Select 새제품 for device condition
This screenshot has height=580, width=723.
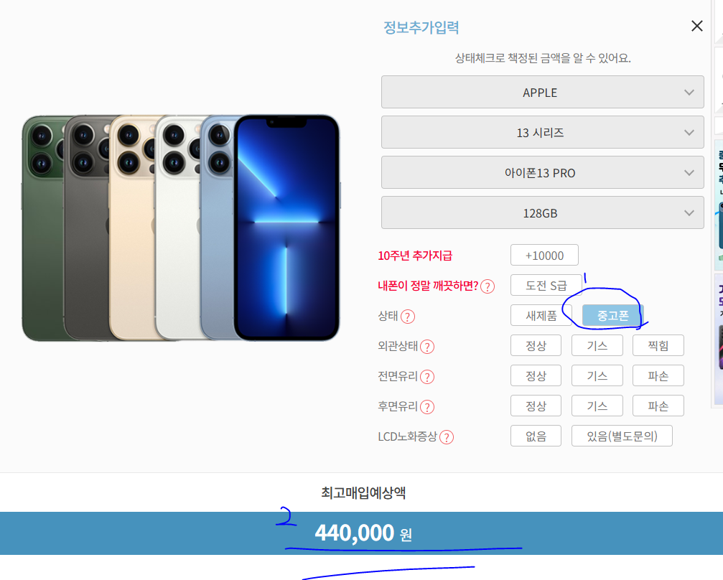[x=541, y=315]
